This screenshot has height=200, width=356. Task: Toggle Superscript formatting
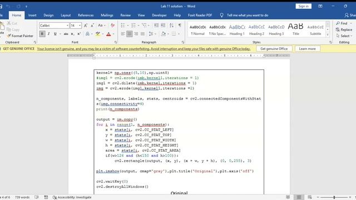(79, 34)
